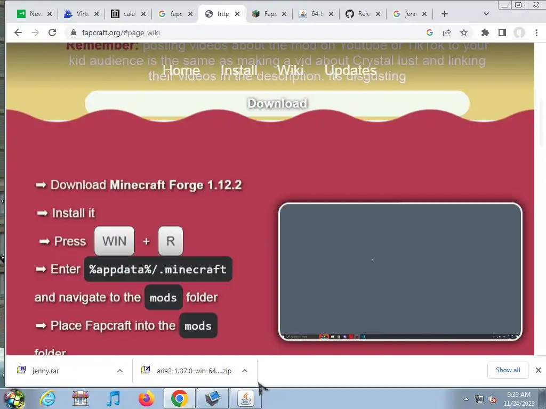Click Show all downloads
This screenshot has width=546, height=409.
point(508,370)
